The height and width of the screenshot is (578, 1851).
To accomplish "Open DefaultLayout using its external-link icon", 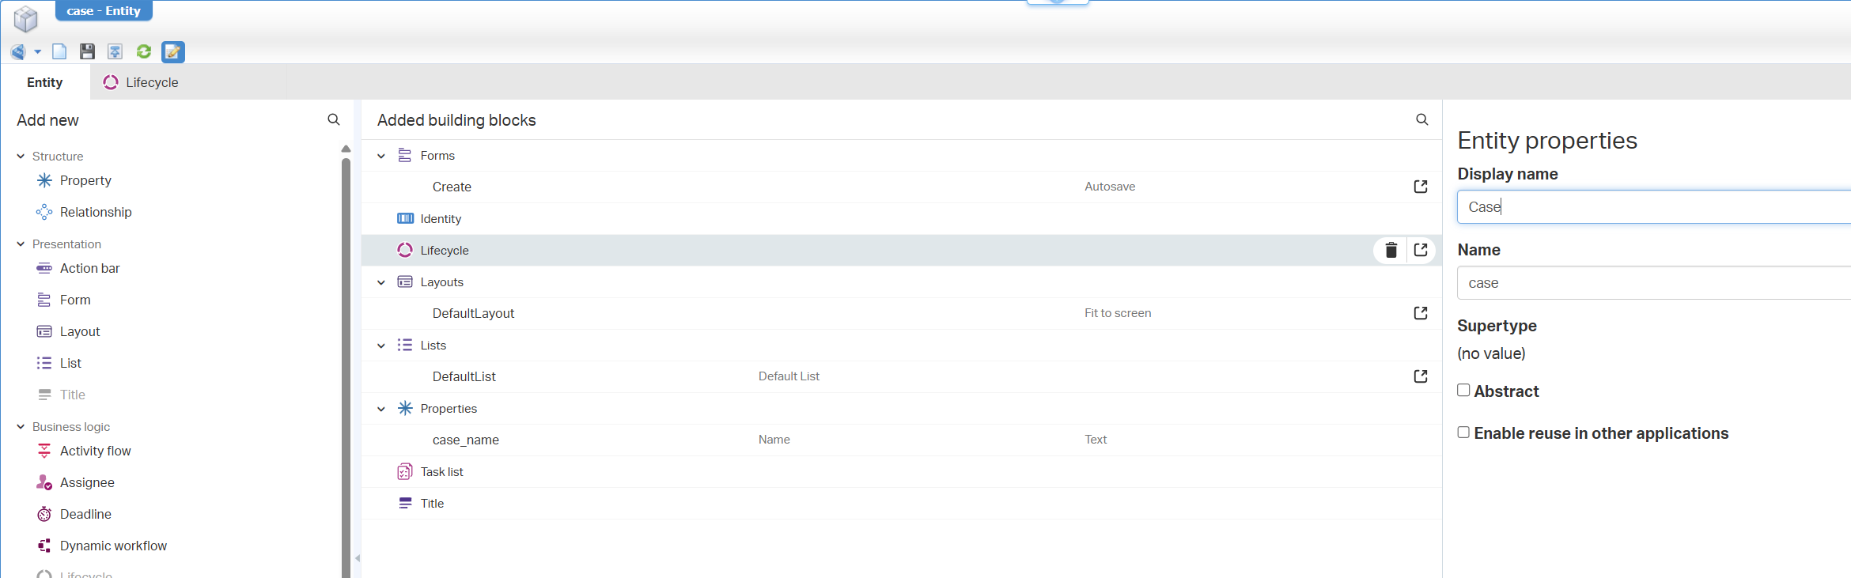I will [1421, 313].
